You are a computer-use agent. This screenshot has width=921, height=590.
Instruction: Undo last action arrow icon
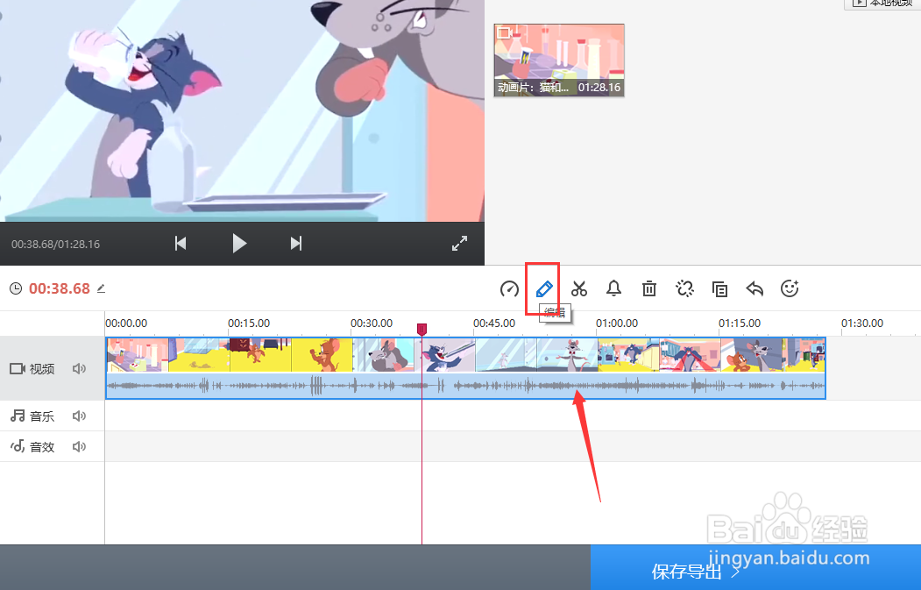(x=755, y=288)
